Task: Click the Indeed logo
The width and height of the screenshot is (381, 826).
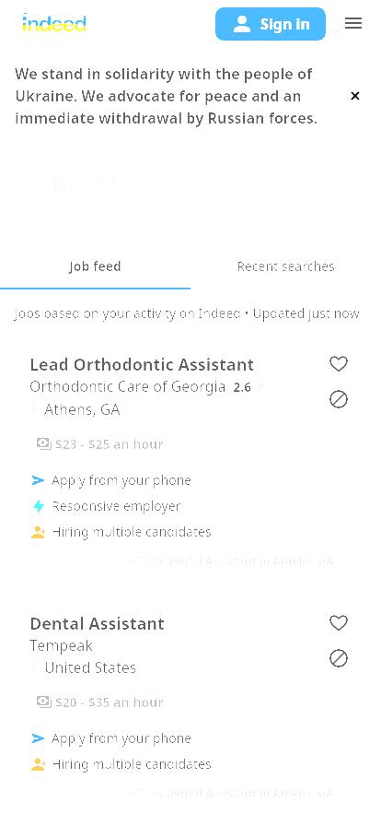Action: click(x=53, y=23)
